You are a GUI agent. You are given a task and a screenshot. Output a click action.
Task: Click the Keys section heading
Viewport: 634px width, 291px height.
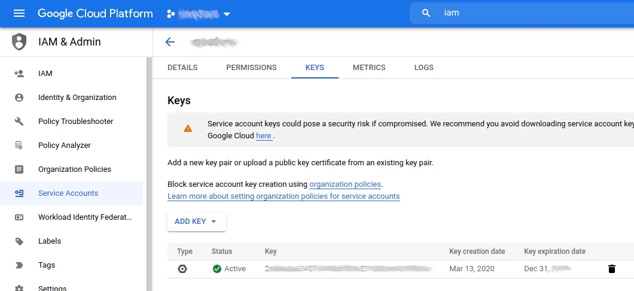[x=179, y=101]
